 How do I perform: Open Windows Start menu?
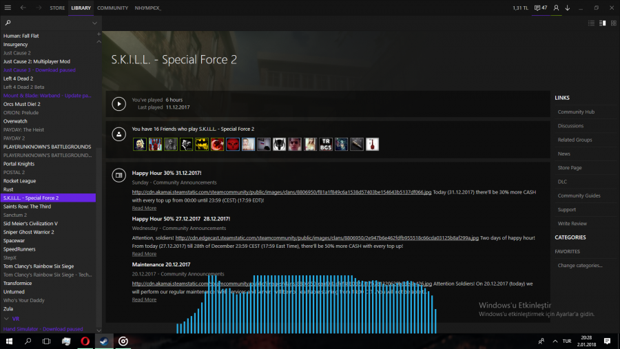(9, 341)
